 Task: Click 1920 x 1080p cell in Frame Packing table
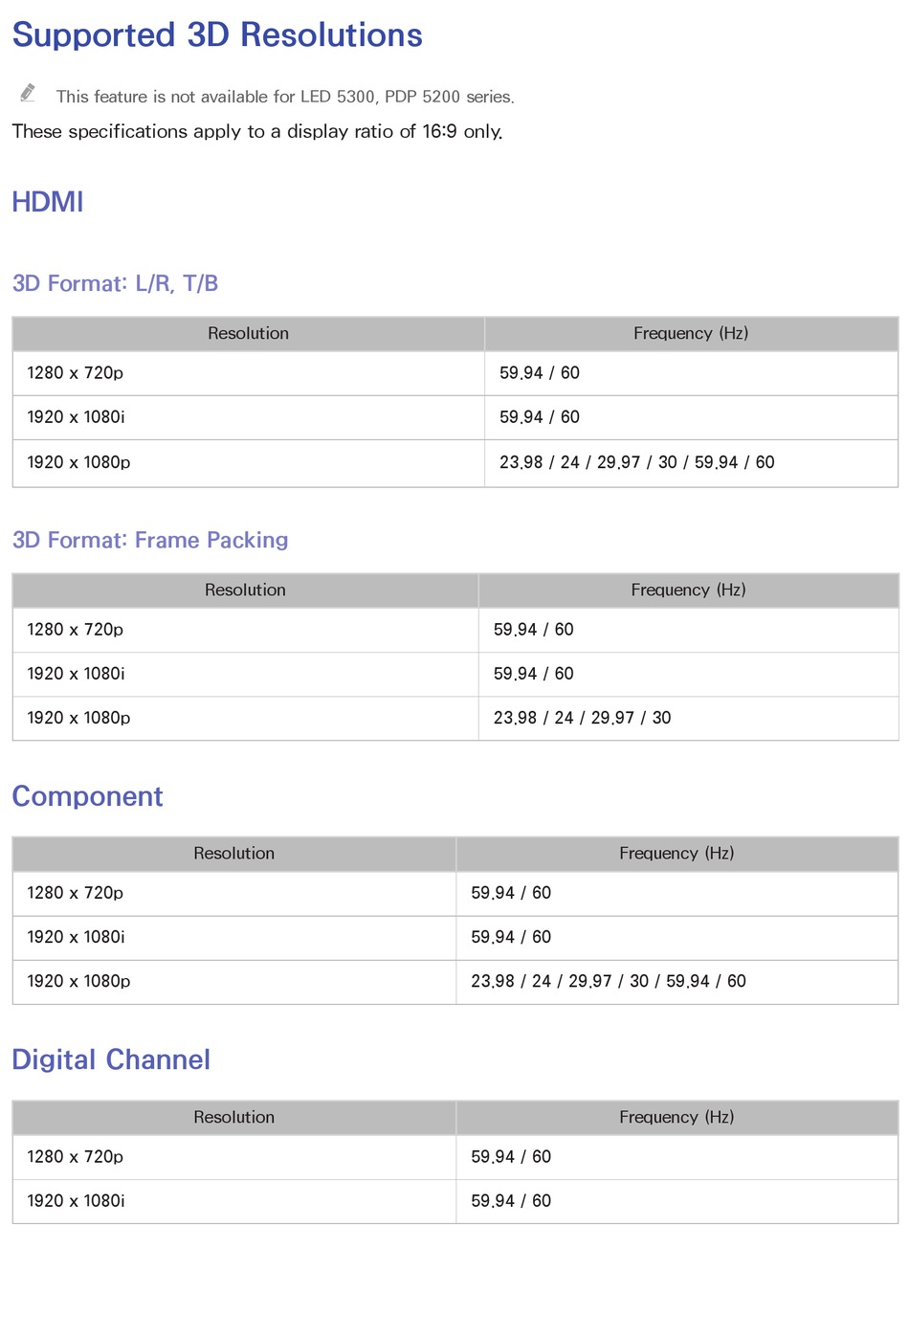pos(246,718)
